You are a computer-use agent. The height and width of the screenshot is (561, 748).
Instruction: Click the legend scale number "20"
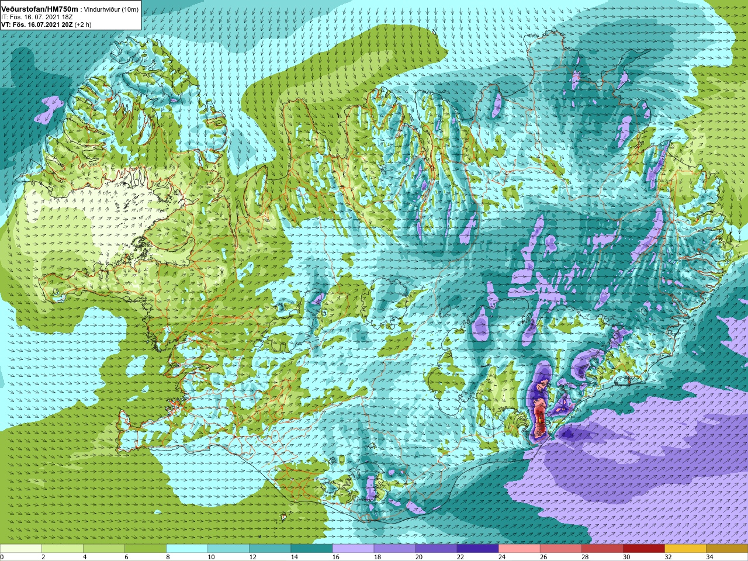[418, 557]
